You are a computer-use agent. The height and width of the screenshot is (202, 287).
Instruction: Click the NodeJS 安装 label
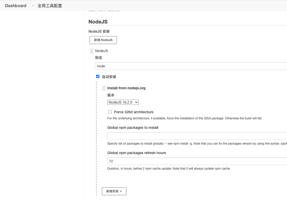[x=99, y=31]
